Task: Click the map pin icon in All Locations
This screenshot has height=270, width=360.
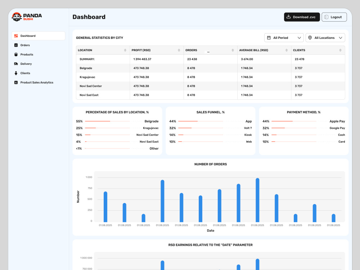Action: tap(310, 38)
